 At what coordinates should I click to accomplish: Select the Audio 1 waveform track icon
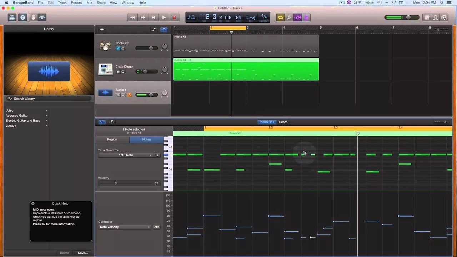[x=105, y=92]
